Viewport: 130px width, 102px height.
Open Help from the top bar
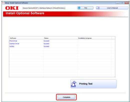[85, 8]
